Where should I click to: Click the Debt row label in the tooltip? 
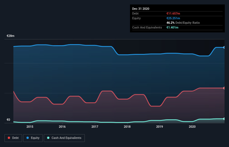pos(135,13)
